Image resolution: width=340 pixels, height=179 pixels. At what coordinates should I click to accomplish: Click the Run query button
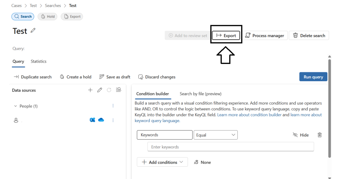pyautogui.click(x=313, y=77)
